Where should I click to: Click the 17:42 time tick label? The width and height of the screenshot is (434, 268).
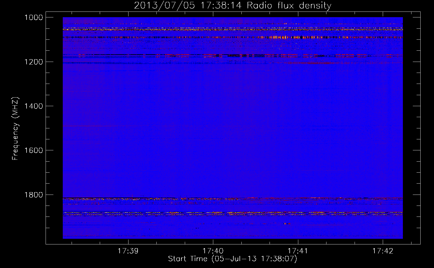(x=383, y=251)
